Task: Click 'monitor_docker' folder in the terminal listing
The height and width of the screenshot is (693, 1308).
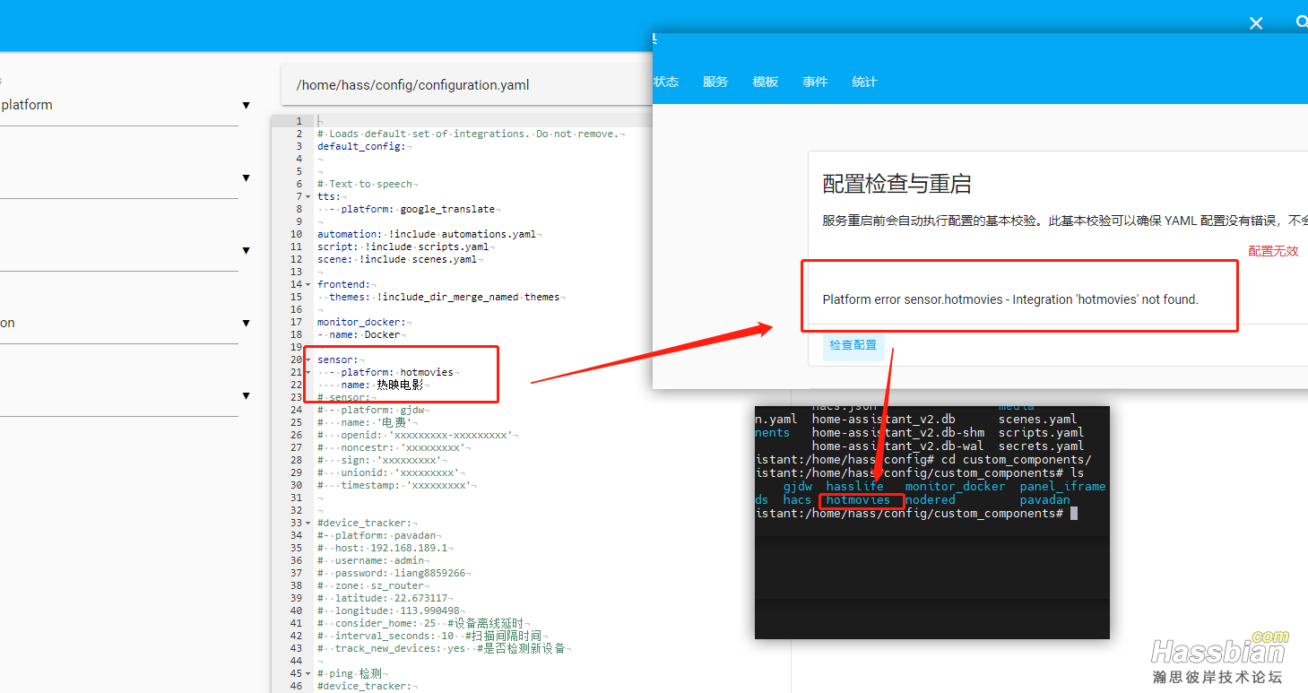Action: click(x=956, y=486)
